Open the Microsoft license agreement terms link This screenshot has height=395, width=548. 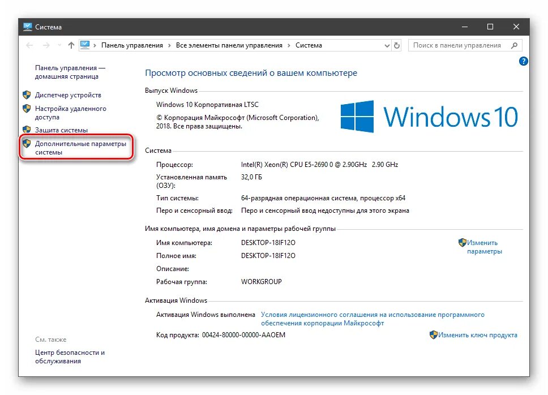(373, 319)
